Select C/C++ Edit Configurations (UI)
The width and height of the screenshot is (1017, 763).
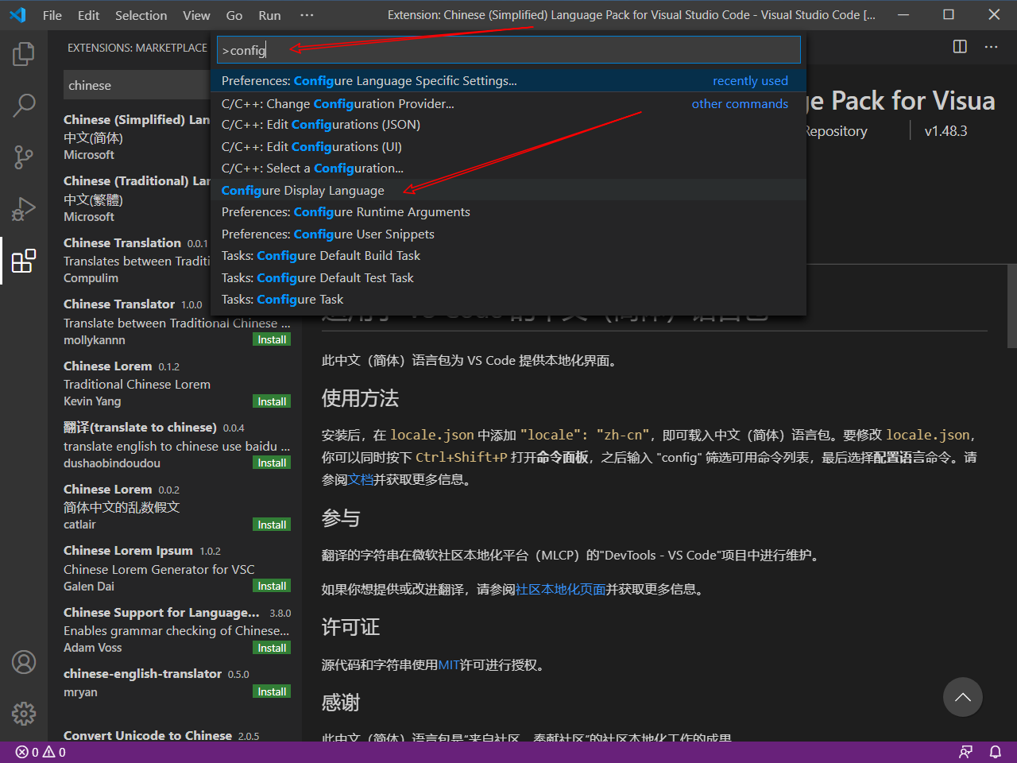[508, 147]
